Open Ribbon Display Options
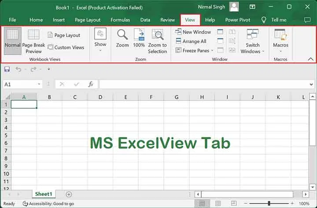 point(252,7)
